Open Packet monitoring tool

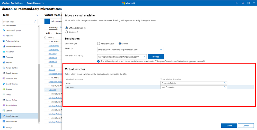(x=12, y=41)
